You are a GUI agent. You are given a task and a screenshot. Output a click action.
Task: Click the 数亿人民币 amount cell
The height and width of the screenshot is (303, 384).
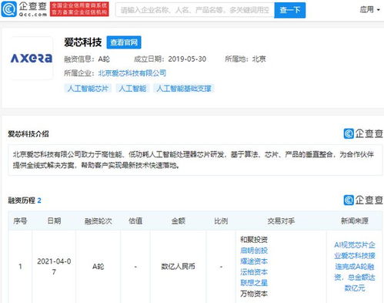click(x=178, y=267)
